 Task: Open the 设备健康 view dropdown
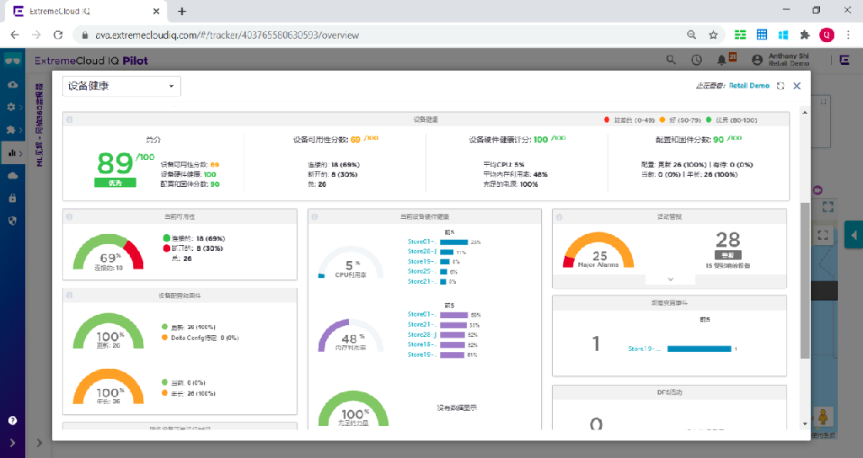[121, 86]
